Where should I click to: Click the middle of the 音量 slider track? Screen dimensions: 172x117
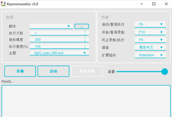(x=142, y=72)
